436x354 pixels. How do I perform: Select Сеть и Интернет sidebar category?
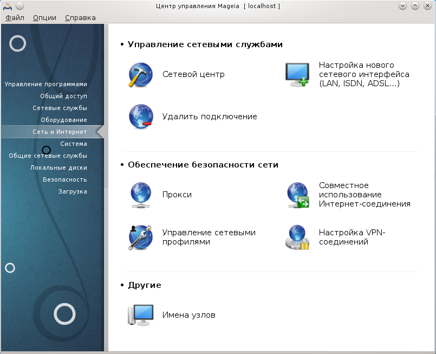coord(53,132)
